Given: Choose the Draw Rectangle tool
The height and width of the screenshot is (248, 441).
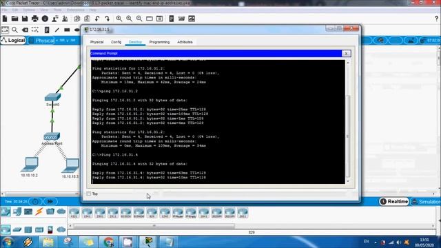Looking at the screenshot, I should click(67, 30).
